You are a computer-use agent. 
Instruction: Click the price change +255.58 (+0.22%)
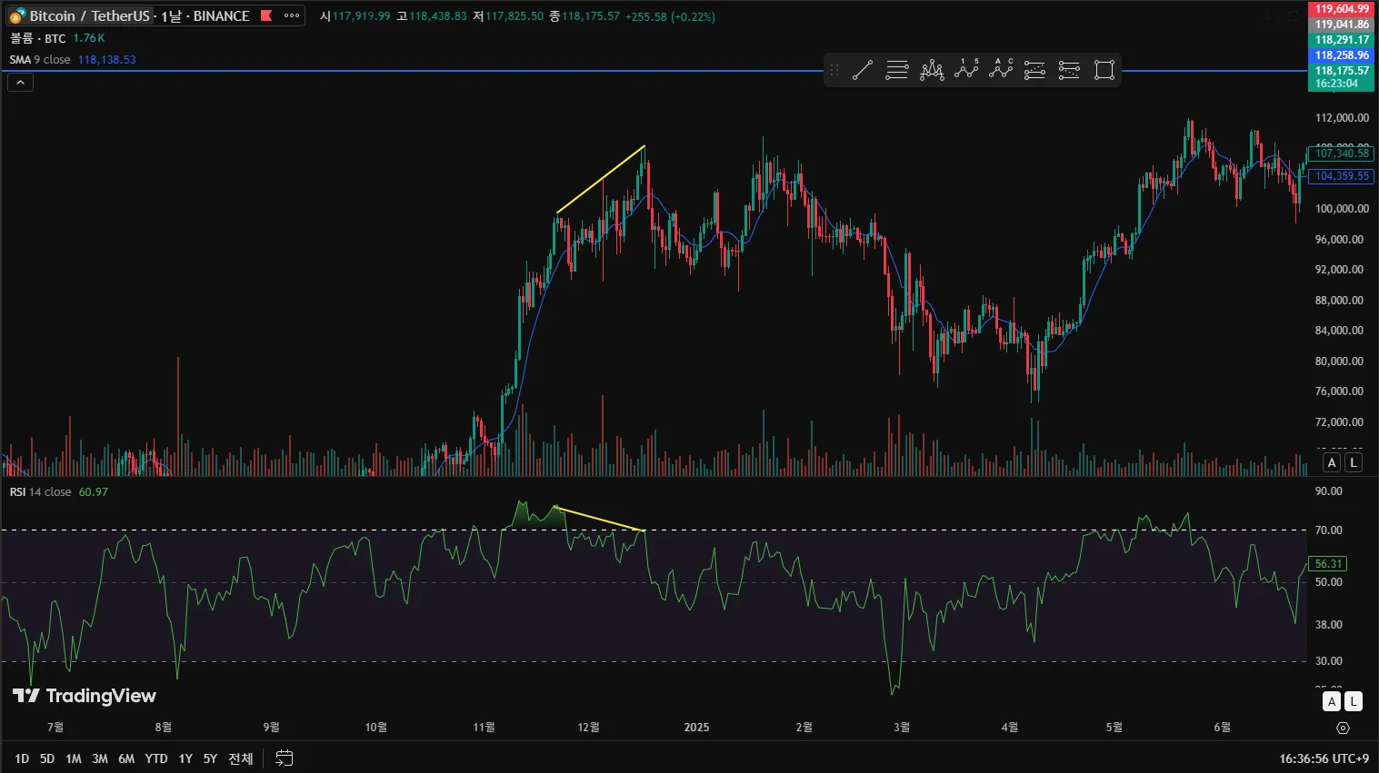click(x=670, y=16)
